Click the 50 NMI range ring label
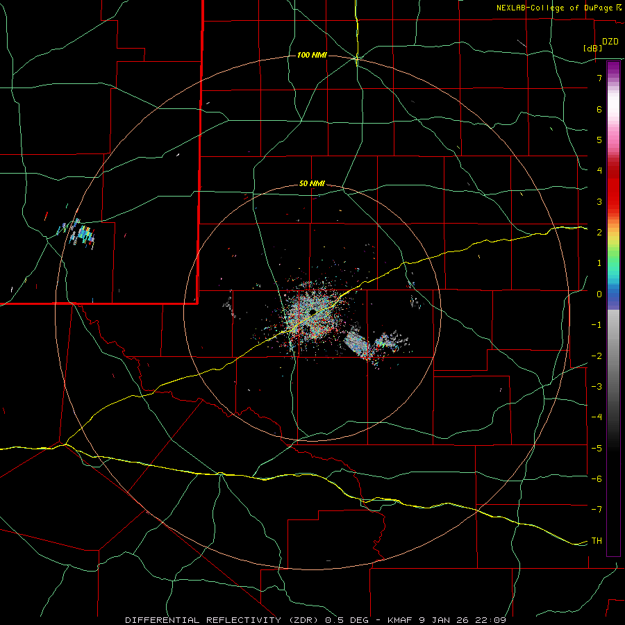 (x=312, y=183)
